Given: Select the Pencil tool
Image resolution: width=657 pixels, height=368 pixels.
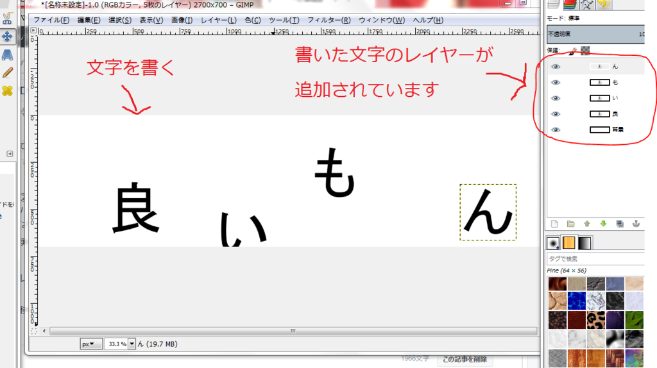Looking at the screenshot, I should click(7, 73).
